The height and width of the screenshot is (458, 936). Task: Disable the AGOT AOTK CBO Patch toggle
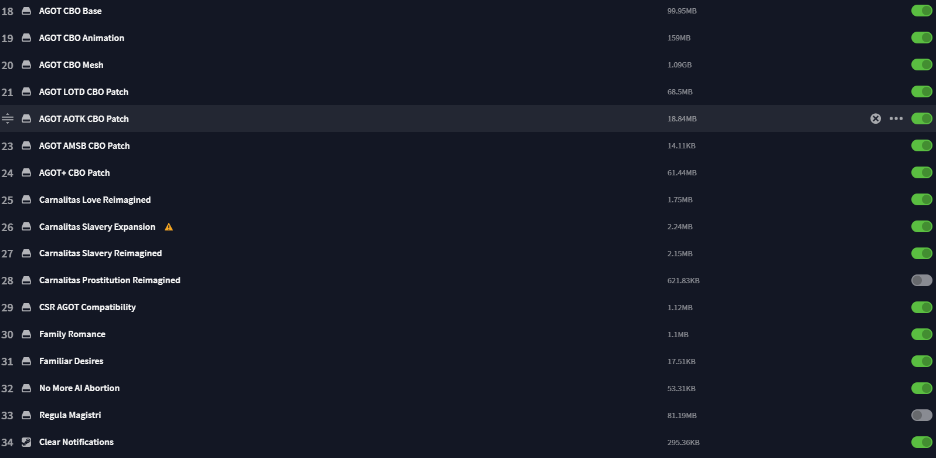pos(922,118)
